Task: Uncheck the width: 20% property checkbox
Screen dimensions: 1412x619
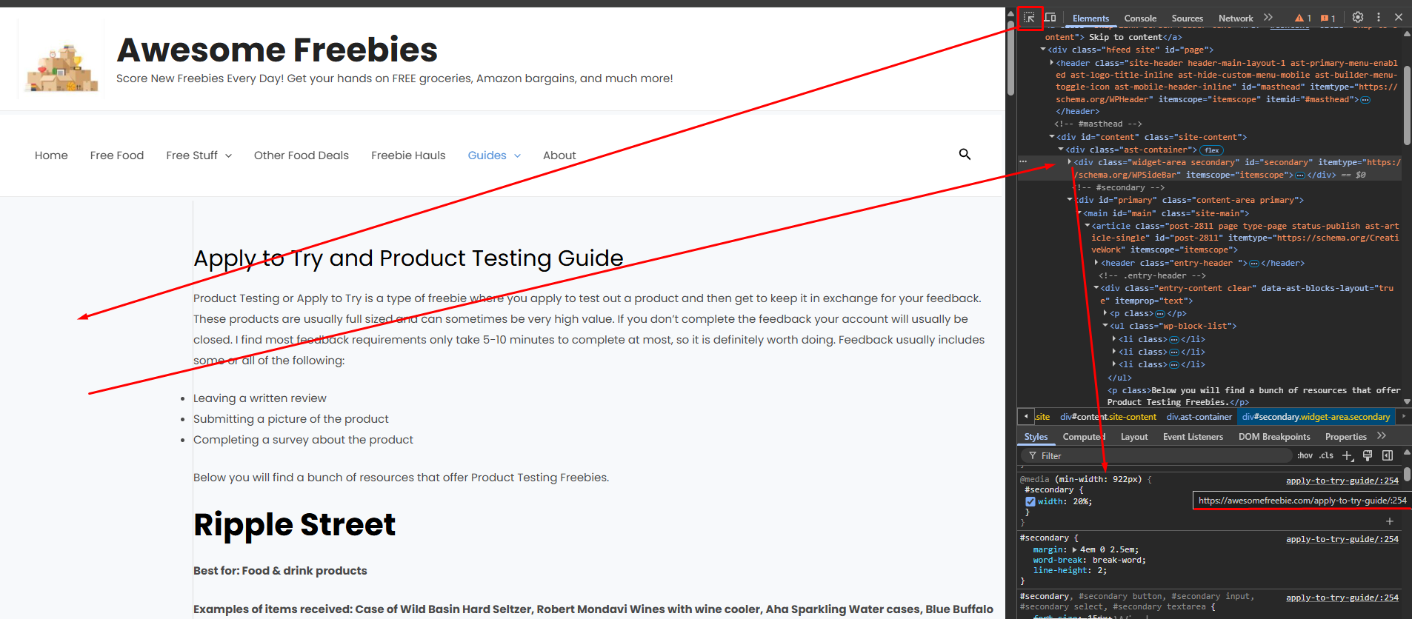Action: (1030, 501)
